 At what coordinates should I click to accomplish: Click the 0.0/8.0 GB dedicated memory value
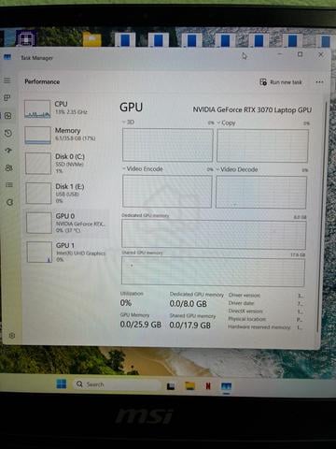pos(189,304)
